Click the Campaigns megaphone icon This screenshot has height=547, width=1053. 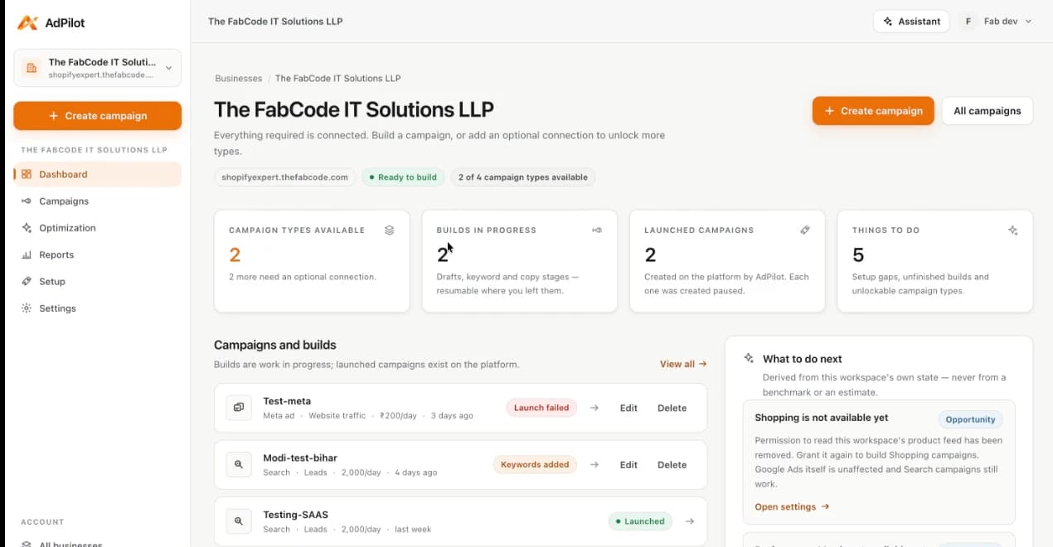27,201
